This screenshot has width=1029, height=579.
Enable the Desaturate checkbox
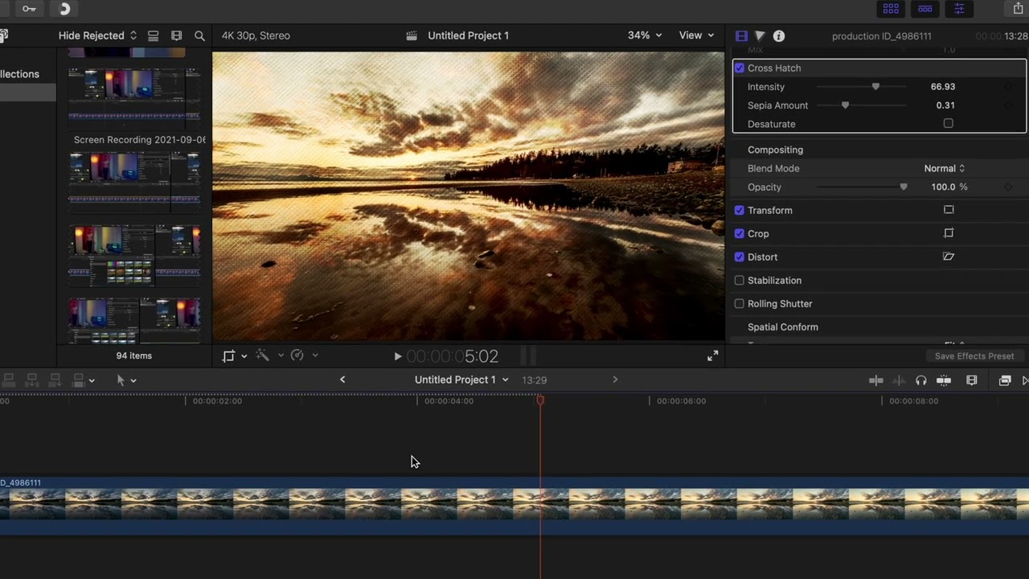pyautogui.click(x=949, y=124)
